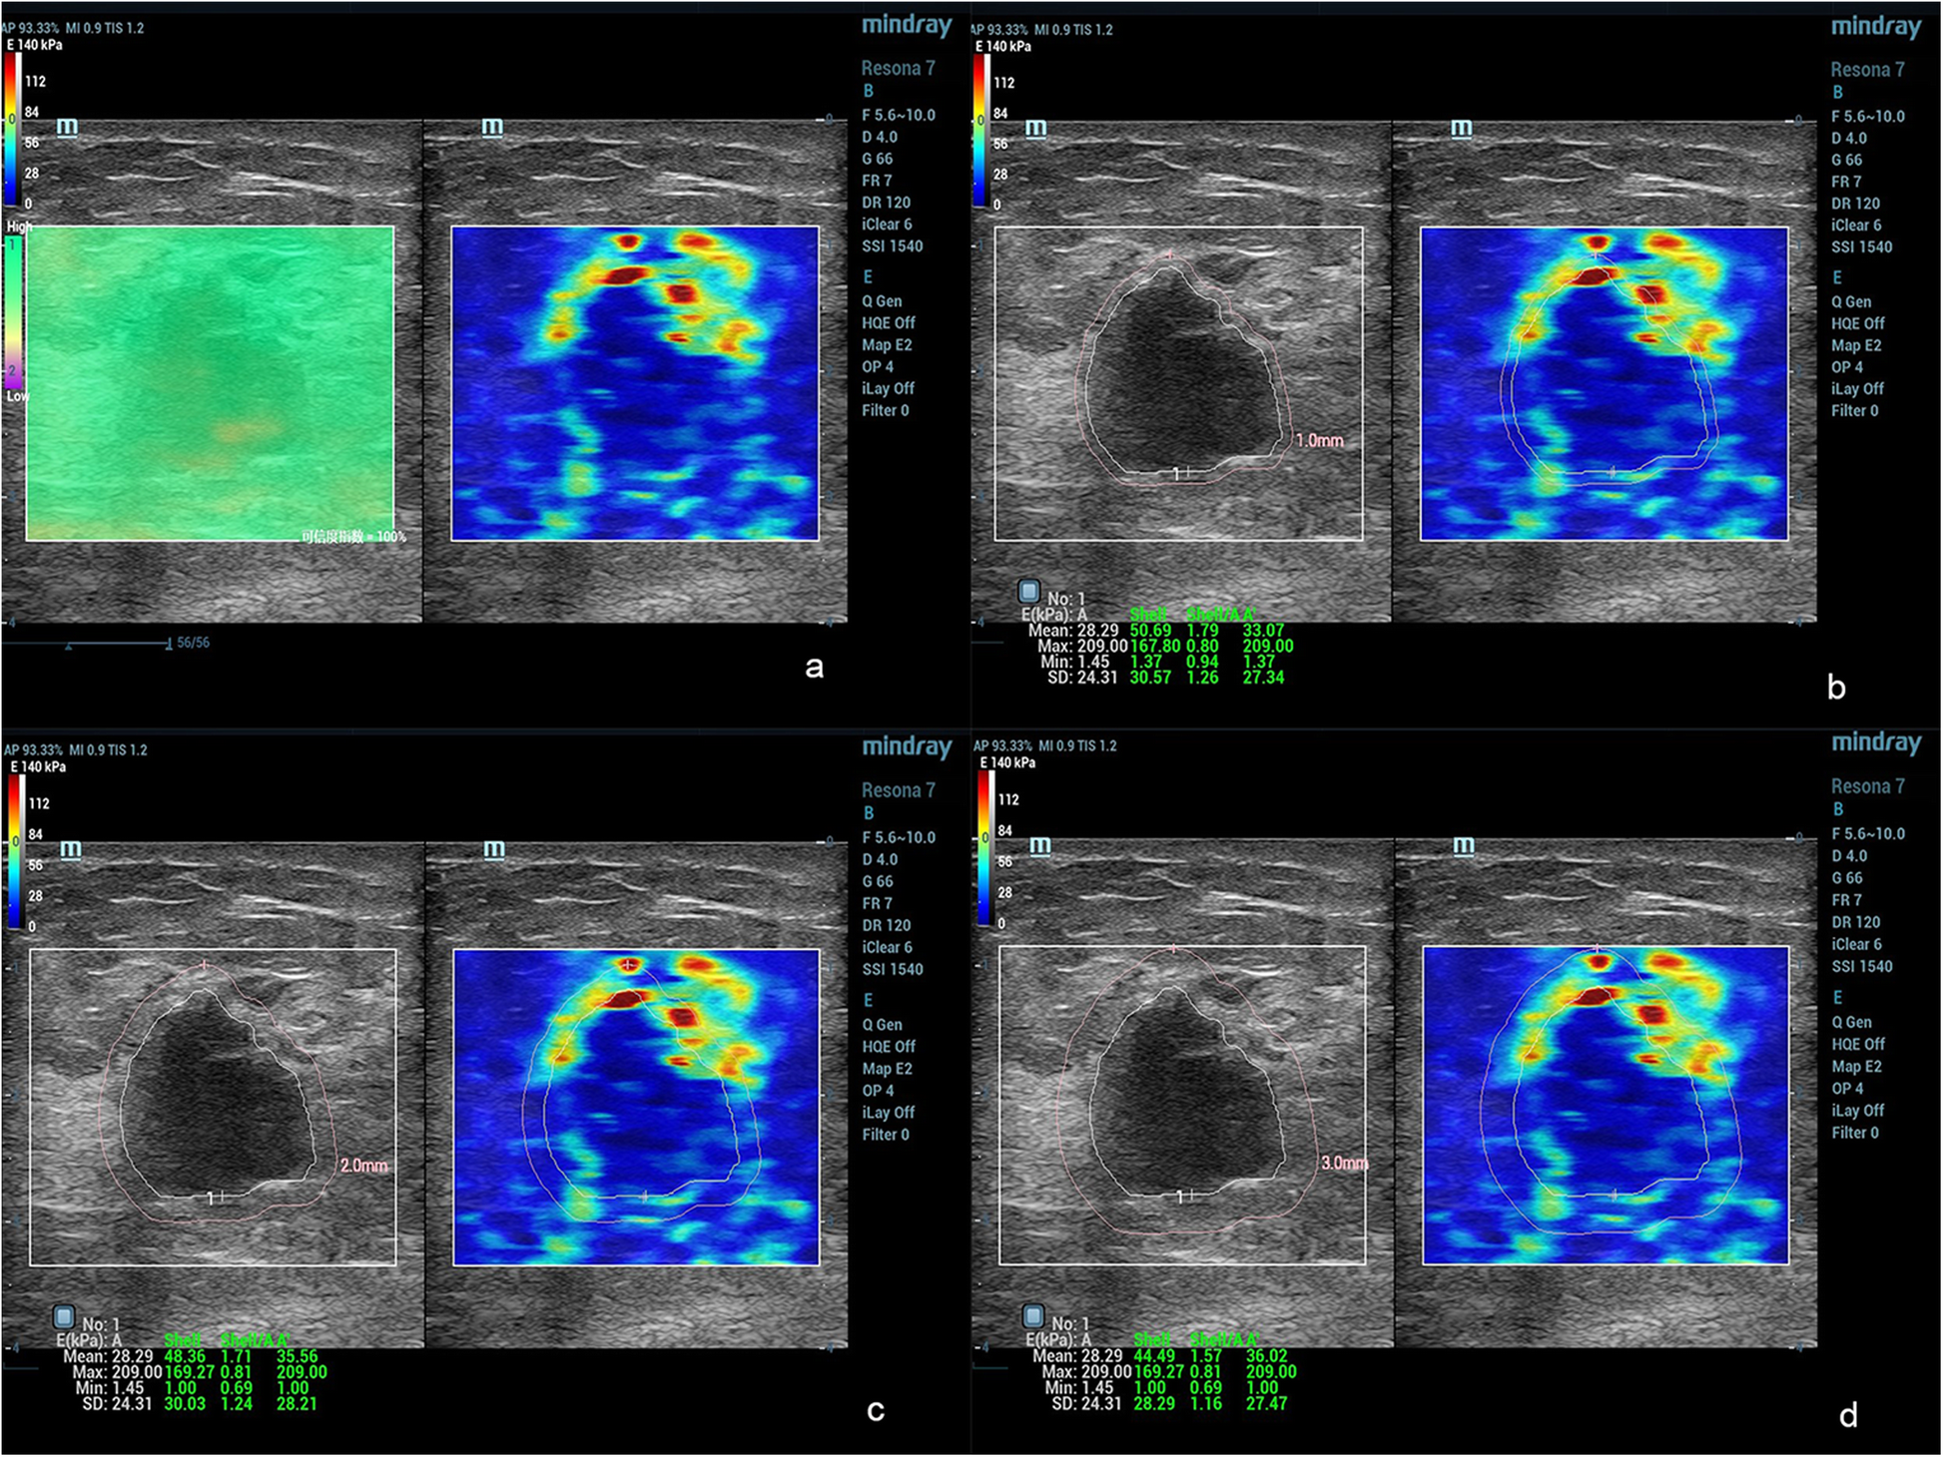Click the mindray logo in panel c
The width and height of the screenshot is (1943, 1457).
click(907, 747)
